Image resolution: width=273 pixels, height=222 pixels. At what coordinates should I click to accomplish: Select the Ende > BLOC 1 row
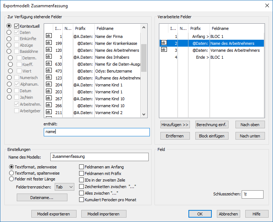click(x=212, y=57)
